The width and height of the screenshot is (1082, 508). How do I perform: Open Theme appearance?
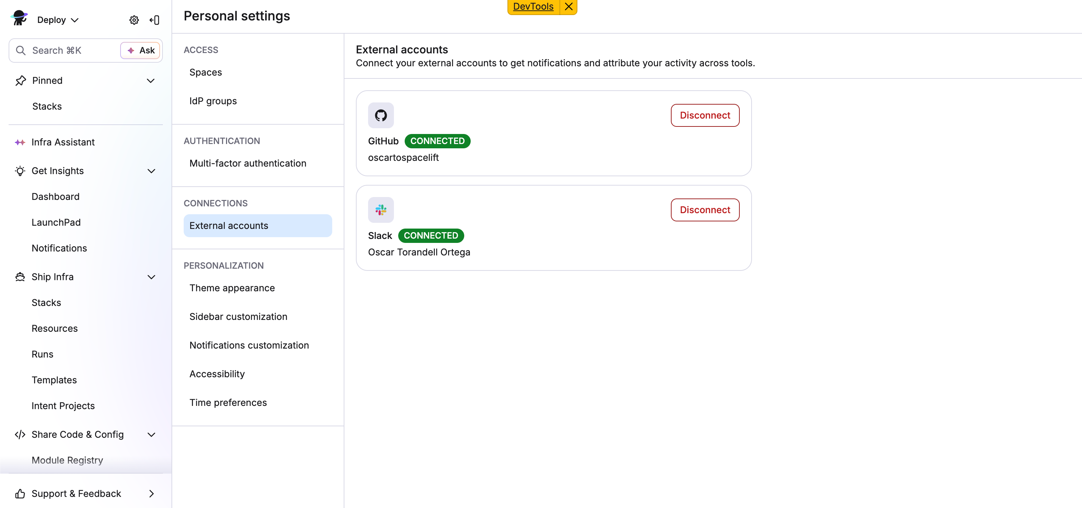pyautogui.click(x=258, y=288)
